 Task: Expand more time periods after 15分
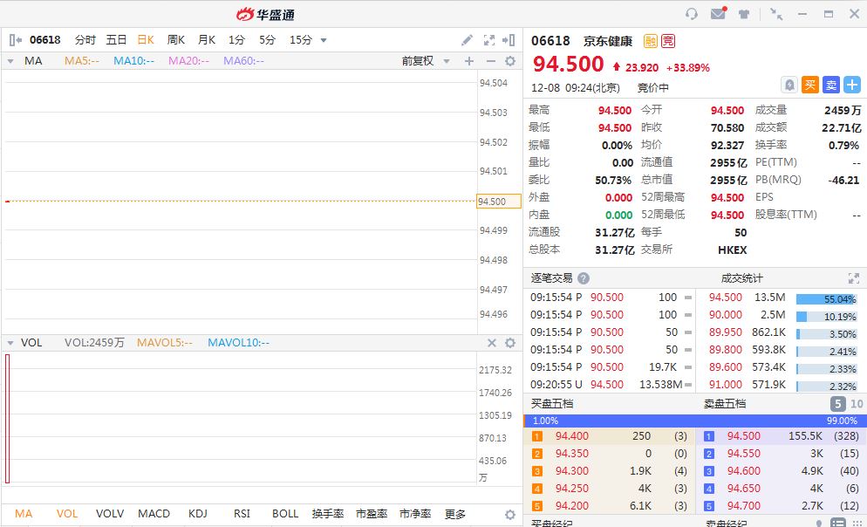click(x=324, y=40)
